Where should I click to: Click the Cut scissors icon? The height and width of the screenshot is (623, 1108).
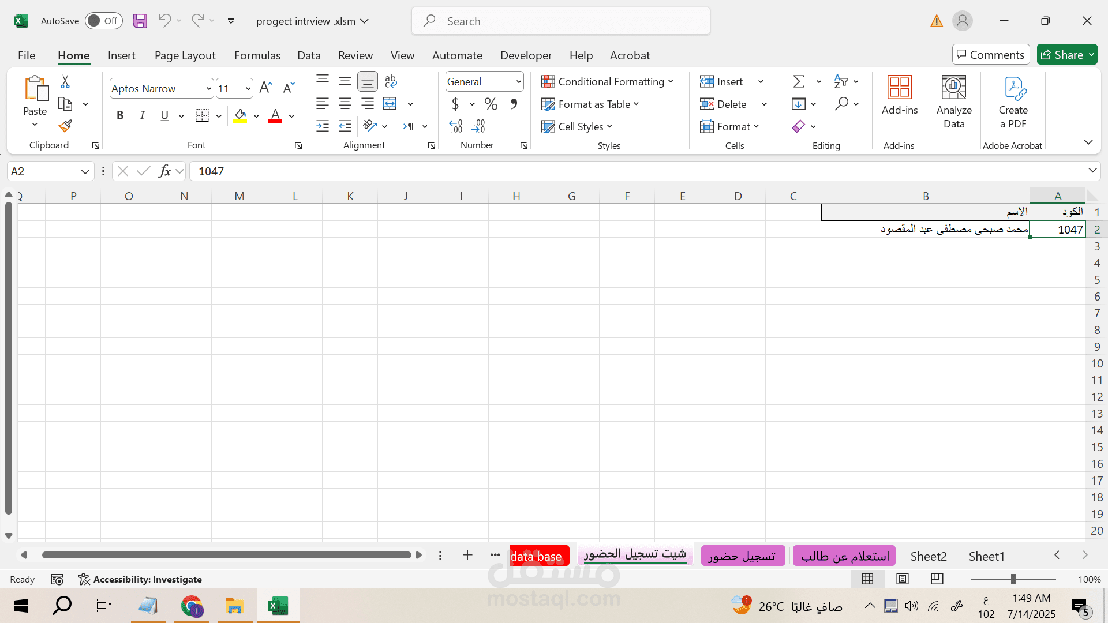[x=65, y=82]
